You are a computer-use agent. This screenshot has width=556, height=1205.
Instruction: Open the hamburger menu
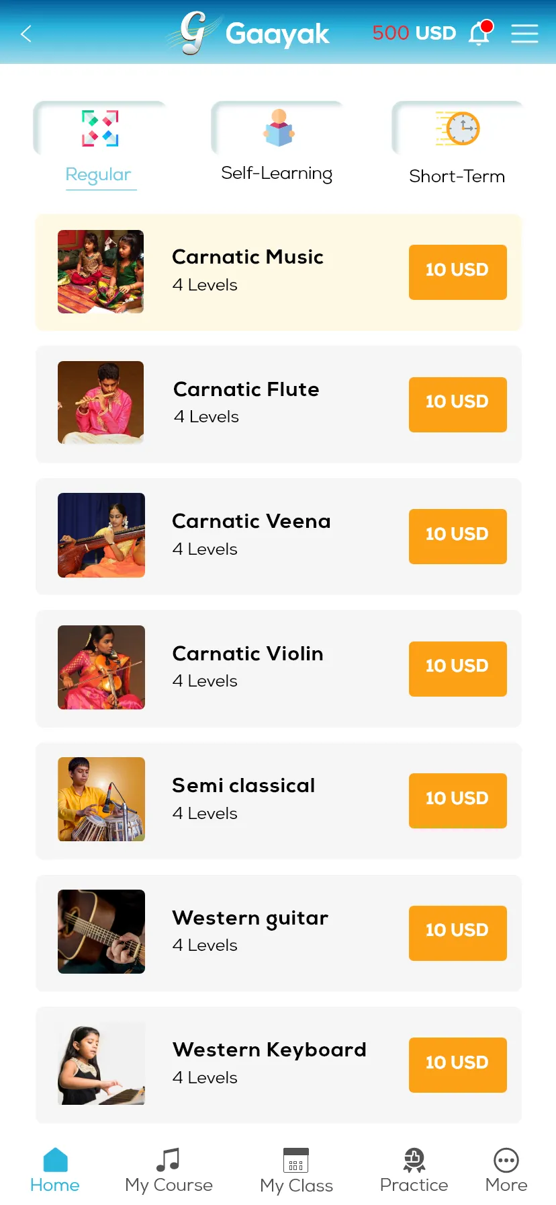point(524,34)
